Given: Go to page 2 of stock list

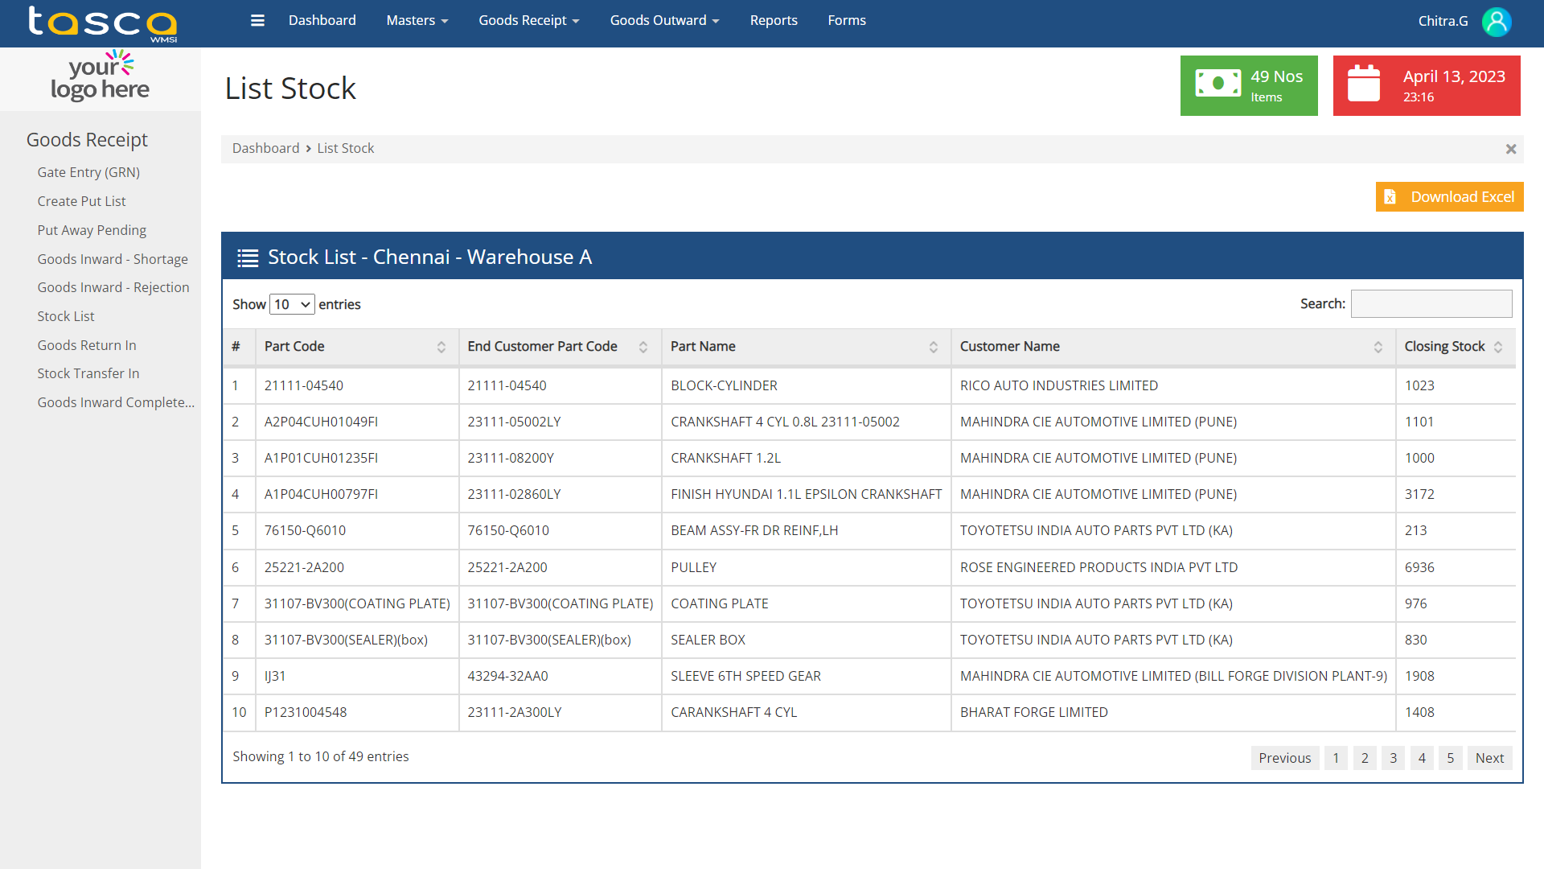Looking at the screenshot, I should 1365,758.
